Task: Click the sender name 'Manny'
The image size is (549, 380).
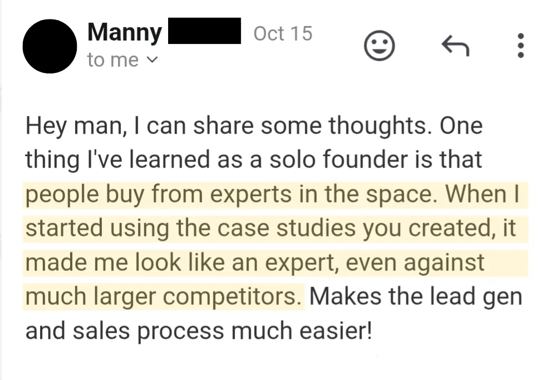Action: (125, 32)
